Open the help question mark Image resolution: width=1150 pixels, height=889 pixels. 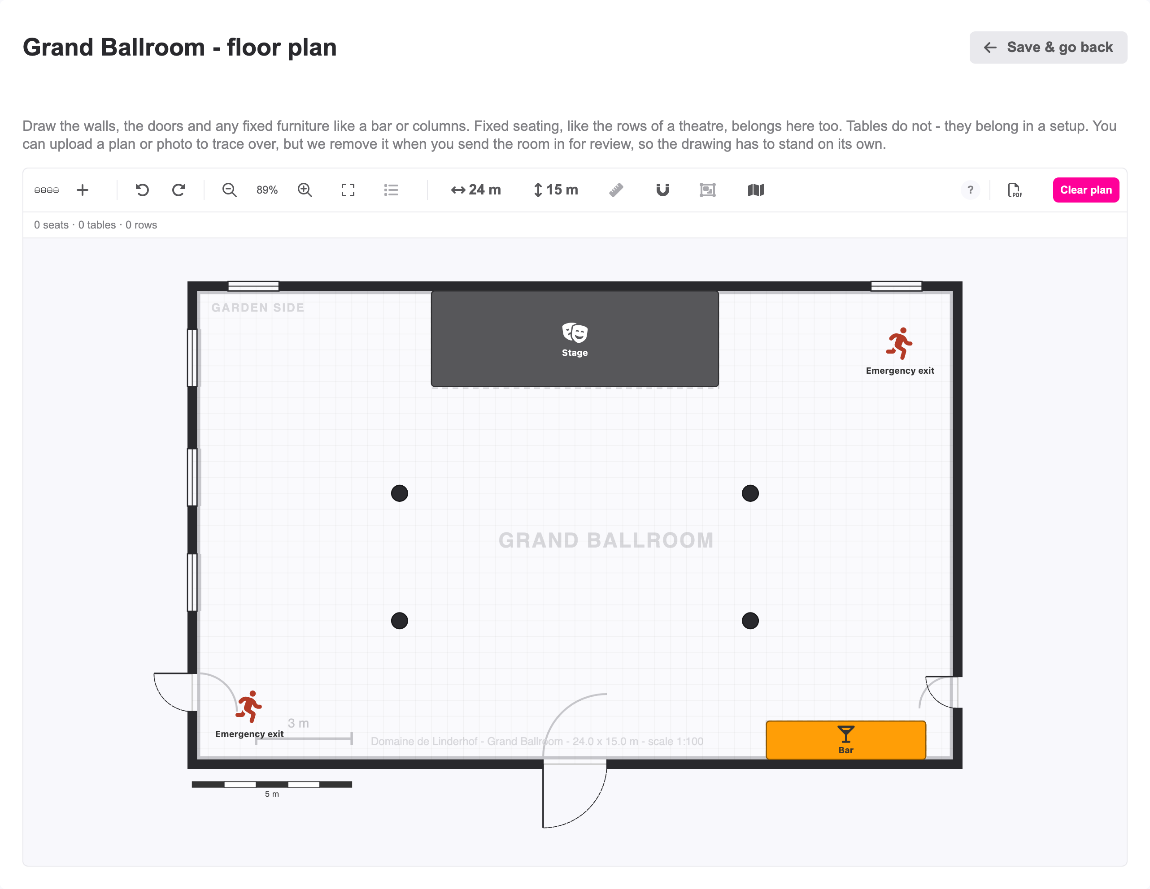(971, 190)
